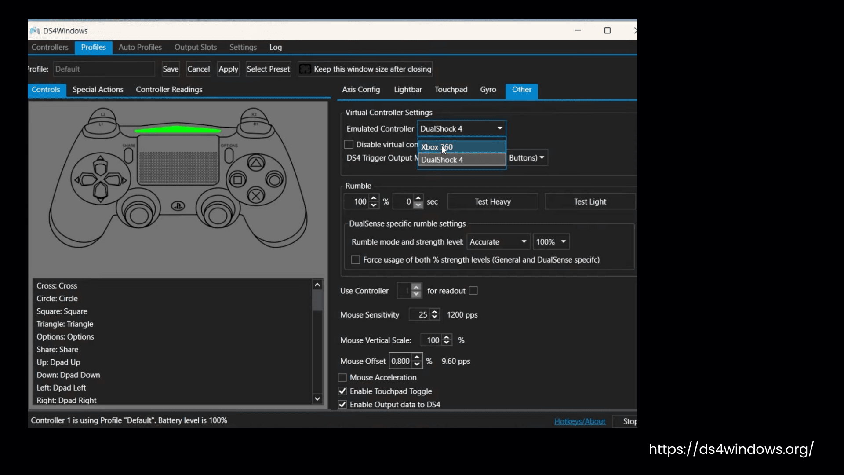
Task: Increase Mouse Sensitivity stepper value
Action: click(435, 311)
